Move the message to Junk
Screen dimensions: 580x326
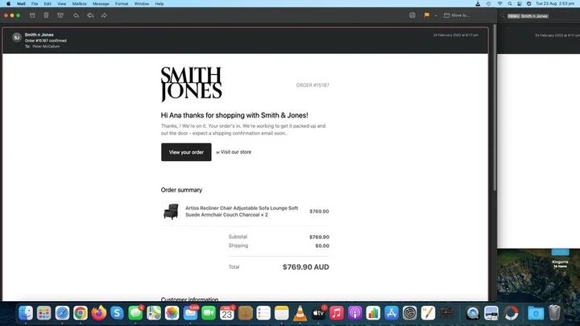tap(60, 15)
